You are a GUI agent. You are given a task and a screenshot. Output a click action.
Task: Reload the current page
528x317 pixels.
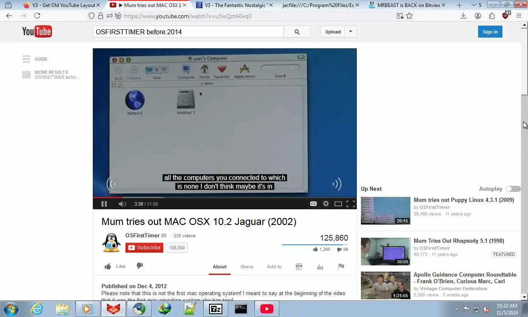[37, 16]
